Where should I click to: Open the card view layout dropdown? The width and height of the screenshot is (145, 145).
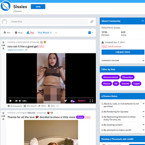(90, 33)
